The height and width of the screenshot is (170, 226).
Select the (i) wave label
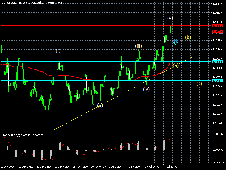(x=58, y=51)
